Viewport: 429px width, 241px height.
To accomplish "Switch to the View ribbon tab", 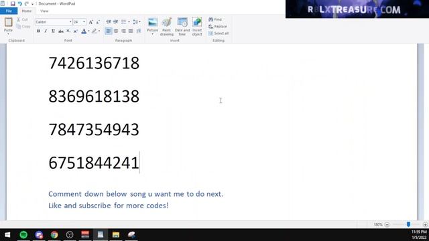I will pyautogui.click(x=44, y=11).
